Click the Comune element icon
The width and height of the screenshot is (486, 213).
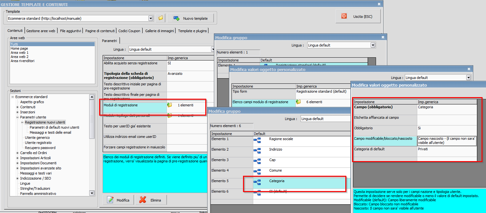pos(257,171)
